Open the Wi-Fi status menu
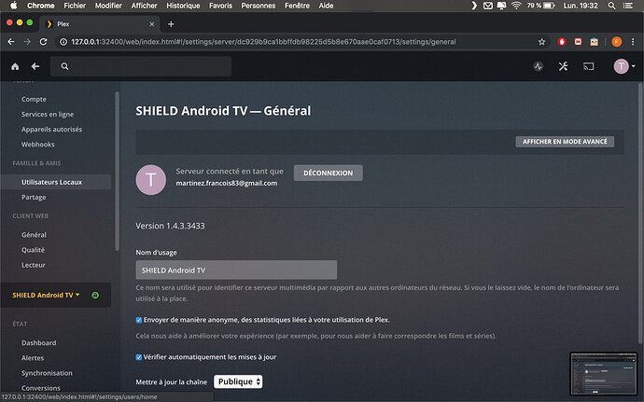 [x=516, y=6]
